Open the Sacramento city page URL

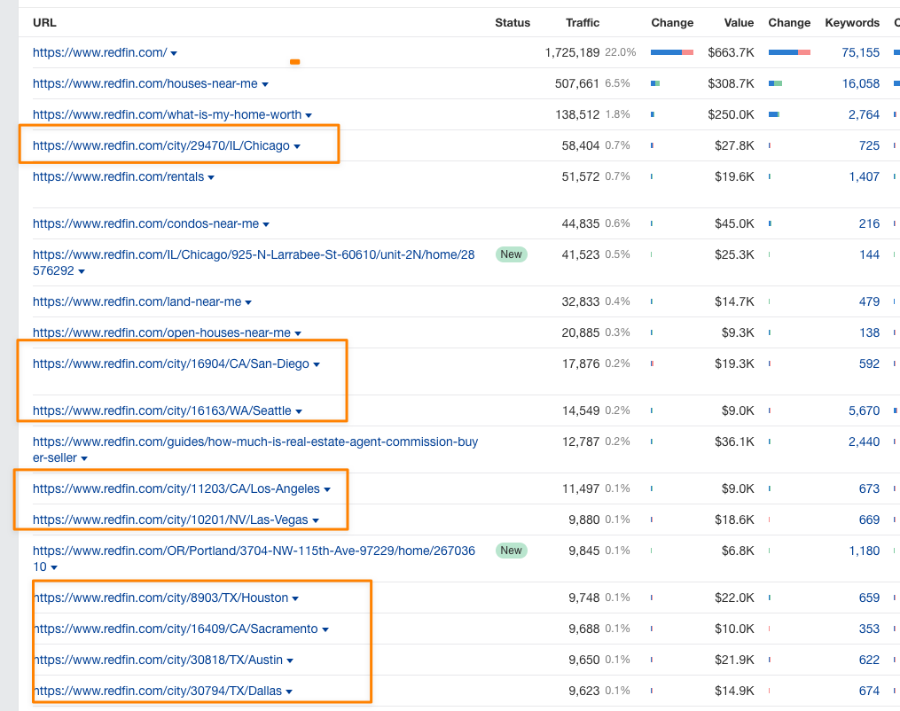[x=175, y=629]
